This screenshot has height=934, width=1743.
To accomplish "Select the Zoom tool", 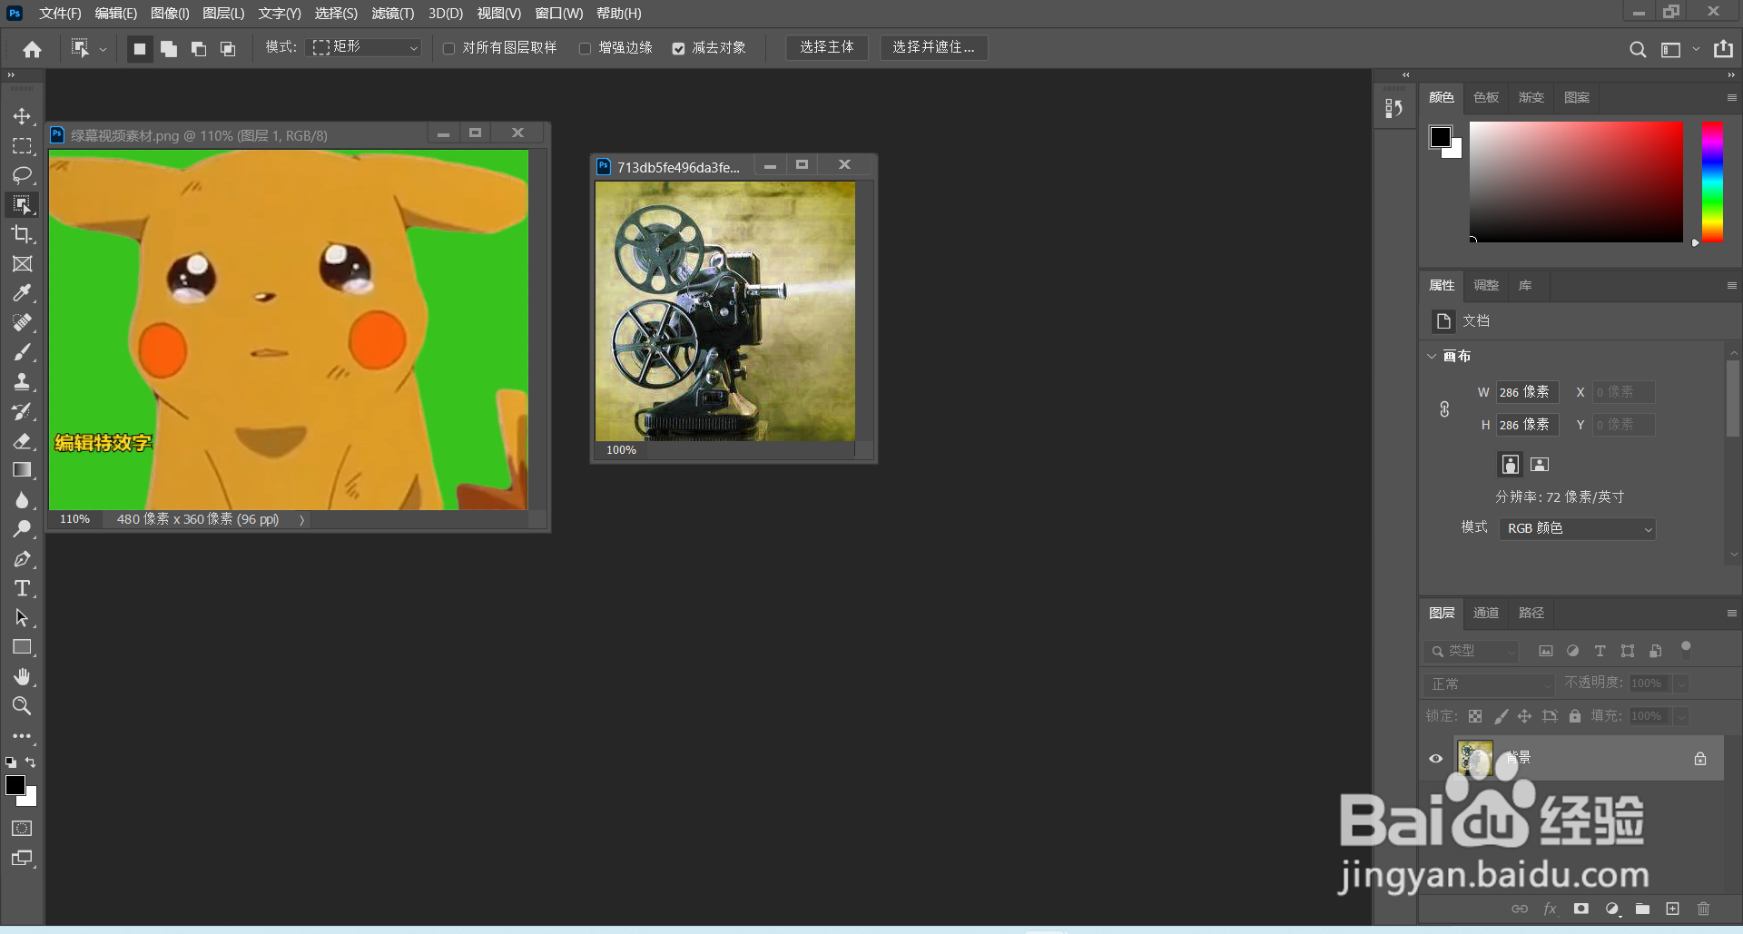I will (22, 706).
